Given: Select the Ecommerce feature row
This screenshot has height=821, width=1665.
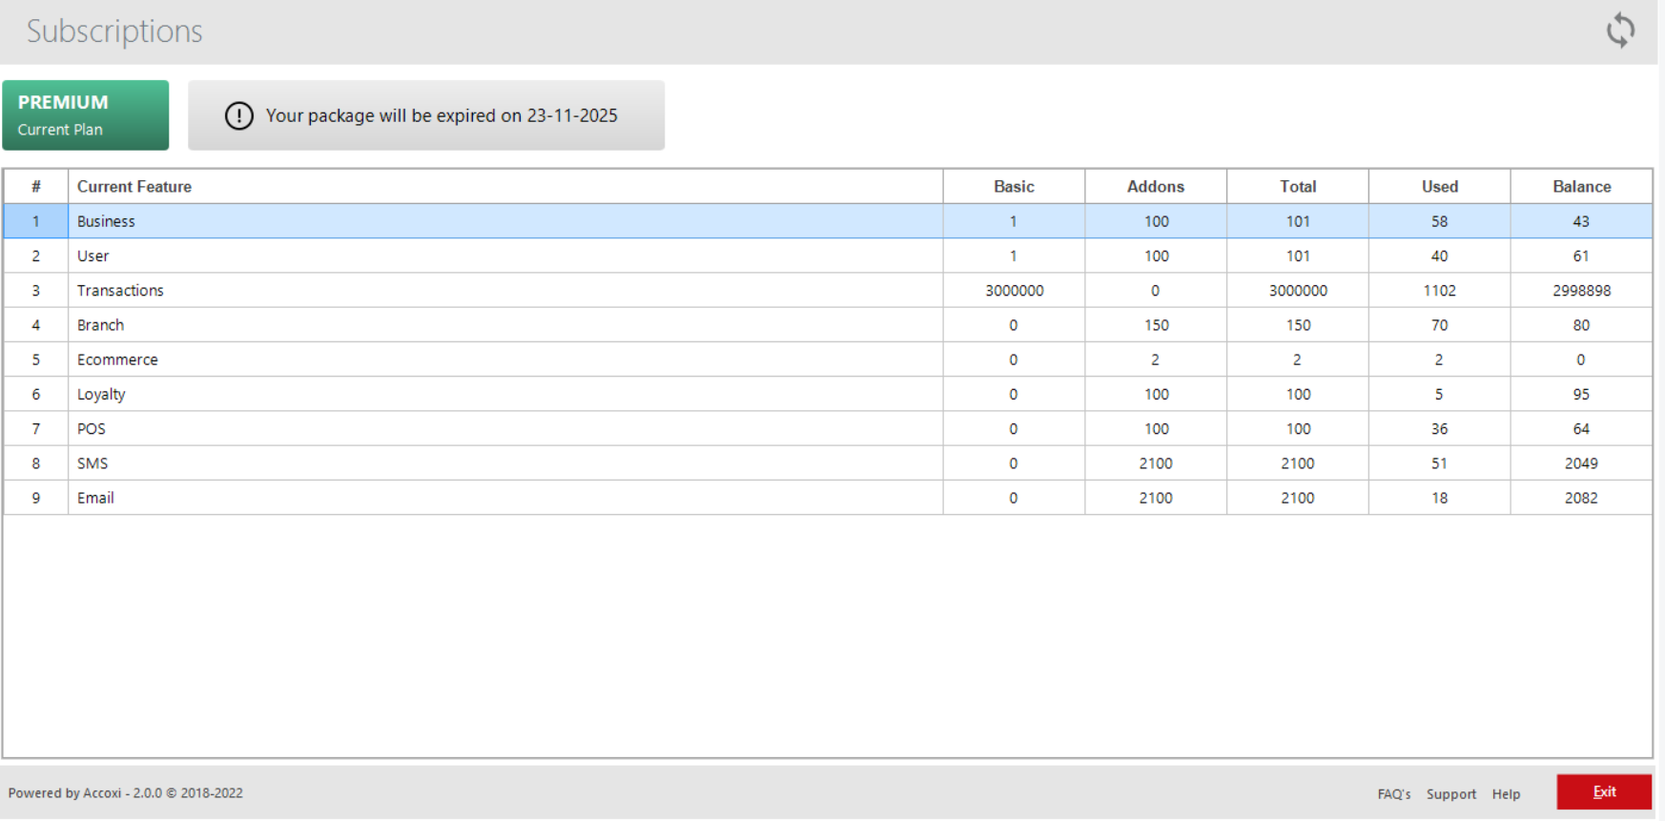Looking at the screenshot, I should click(x=828, y=359).
